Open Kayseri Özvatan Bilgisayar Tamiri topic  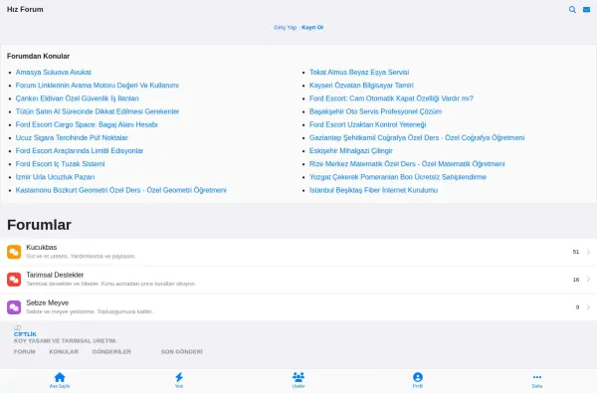361,86
